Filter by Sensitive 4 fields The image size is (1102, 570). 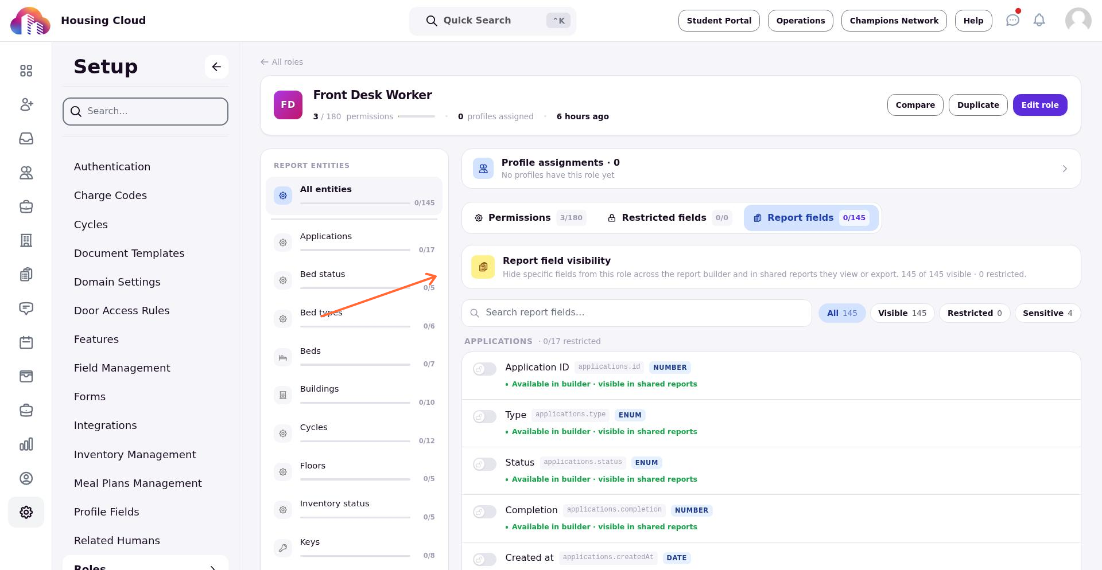1047,313
